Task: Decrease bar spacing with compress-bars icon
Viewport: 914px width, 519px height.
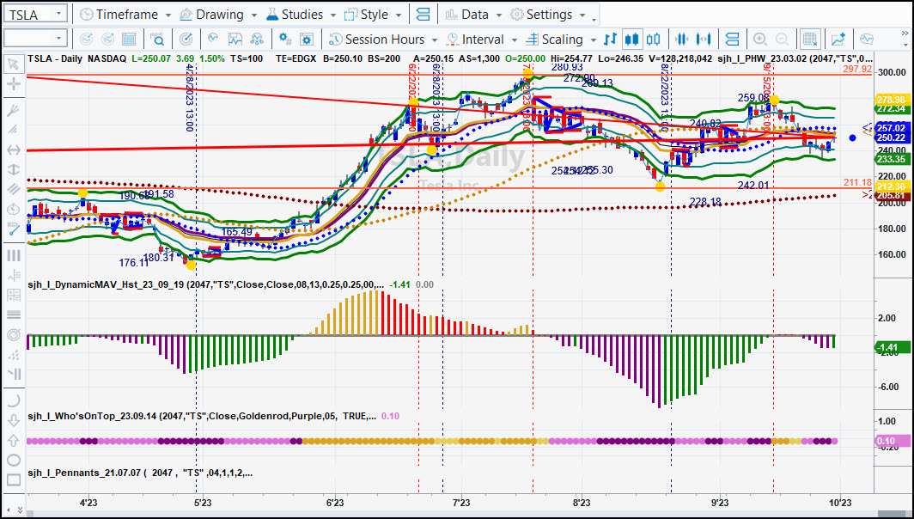Action: [681, 39]
